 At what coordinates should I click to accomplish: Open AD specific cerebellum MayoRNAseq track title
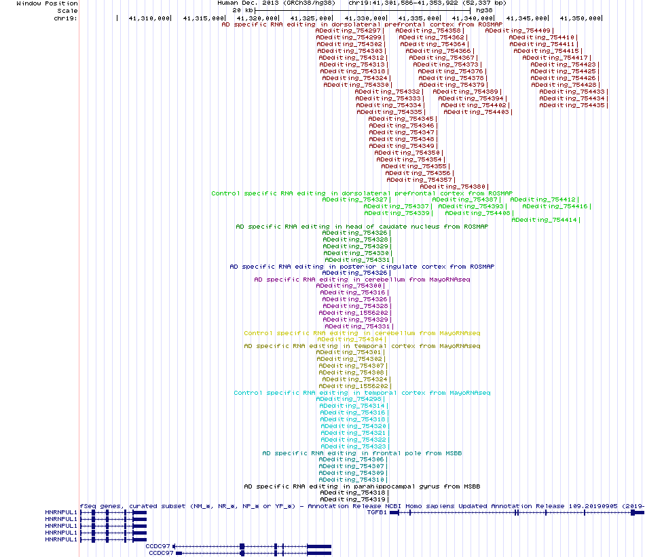362,280
